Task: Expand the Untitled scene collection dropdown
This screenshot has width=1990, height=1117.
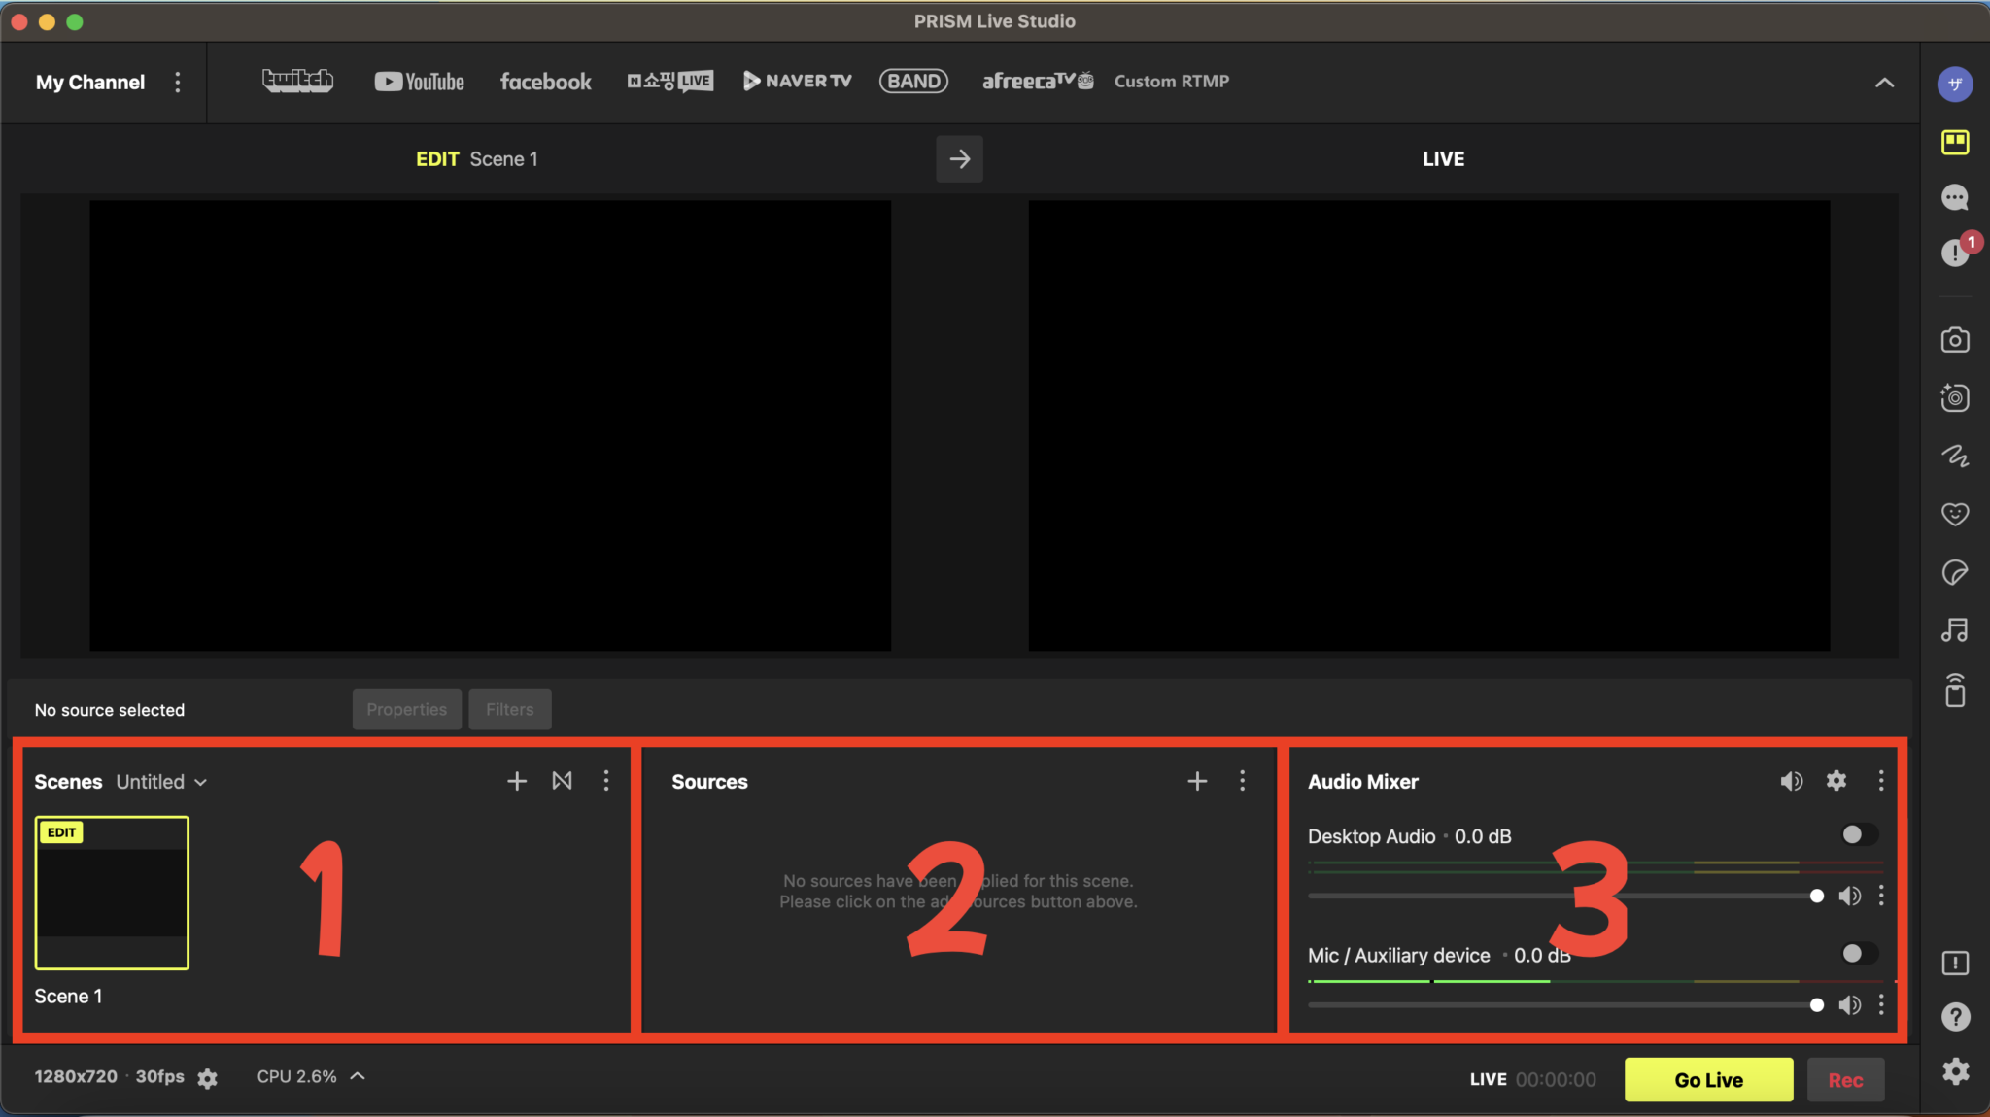Action: point(161,782)
